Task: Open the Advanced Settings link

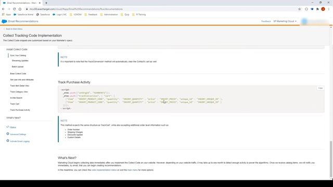Action: coord(18,135)
